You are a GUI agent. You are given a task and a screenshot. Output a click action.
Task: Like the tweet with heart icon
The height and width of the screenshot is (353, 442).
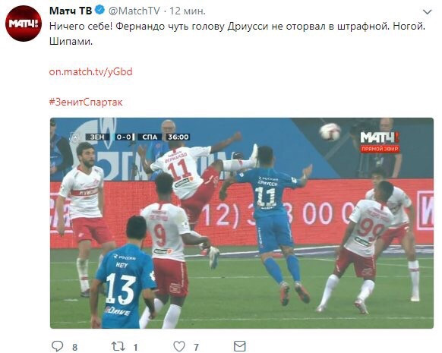pyautogui.click(x=179, y=346)
